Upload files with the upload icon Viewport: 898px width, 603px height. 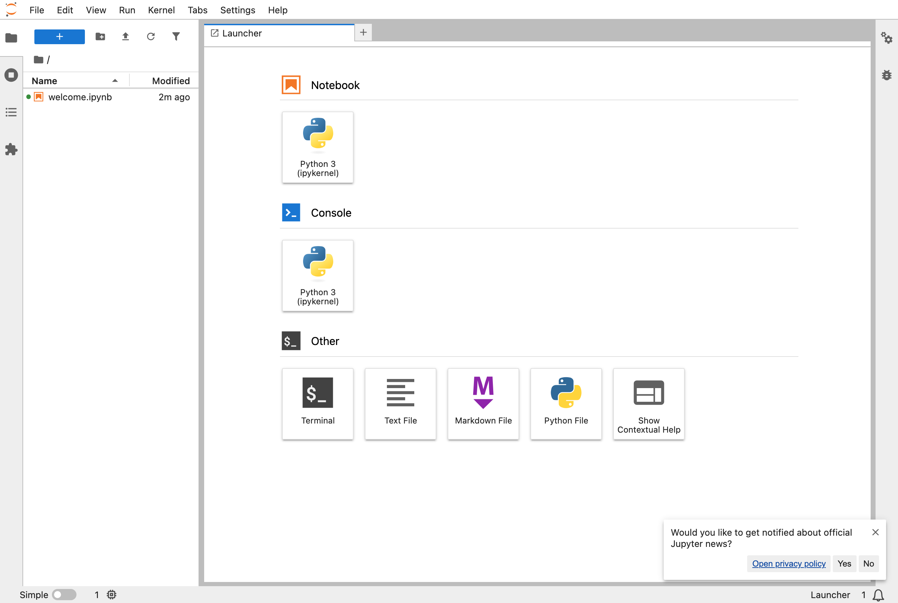pyautogui.click(x=126, y=36)
